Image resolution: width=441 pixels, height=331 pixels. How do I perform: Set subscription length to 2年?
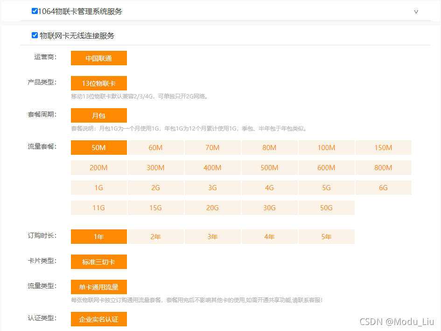pyautogui.click(x=155, y=236)
